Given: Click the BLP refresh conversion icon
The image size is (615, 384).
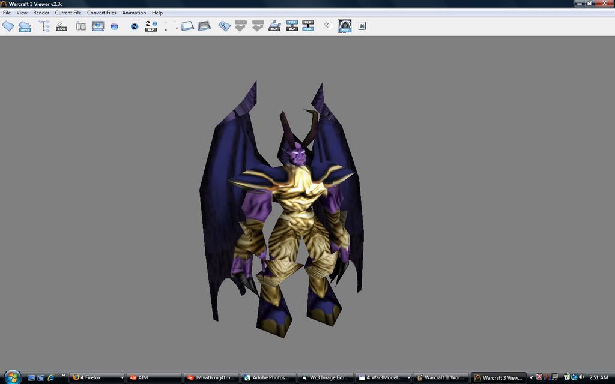Looking at the screenshot, I should click(x=151, y=26).
